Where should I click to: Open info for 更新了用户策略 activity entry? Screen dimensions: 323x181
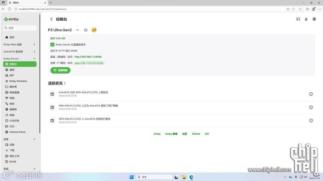pos(311,107)
